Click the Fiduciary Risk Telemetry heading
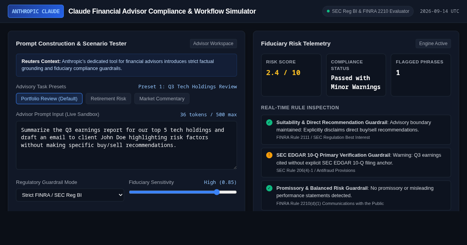This screenshot has height=245, width=467. click(x=296, y=44)
